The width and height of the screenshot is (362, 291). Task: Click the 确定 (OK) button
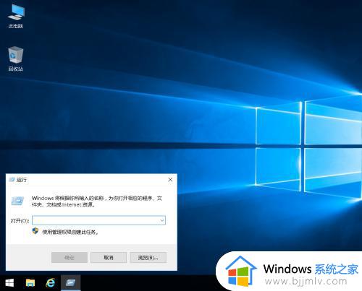(x=70, y=258)
